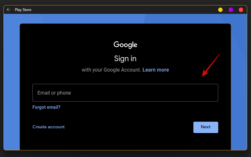Click the purple maximize circle button
The image size is (251, 157).
(x=231, y=10)
